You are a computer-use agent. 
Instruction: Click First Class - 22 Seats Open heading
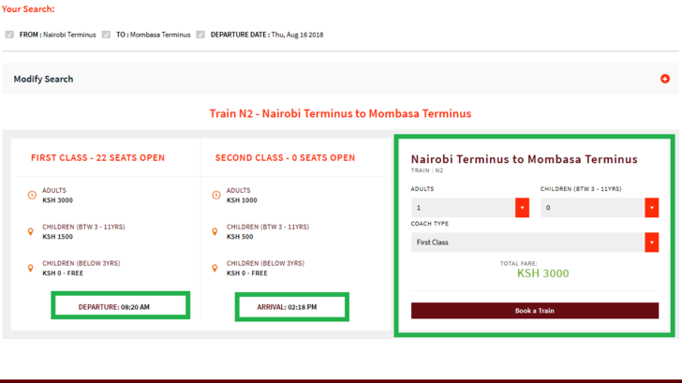97,158
